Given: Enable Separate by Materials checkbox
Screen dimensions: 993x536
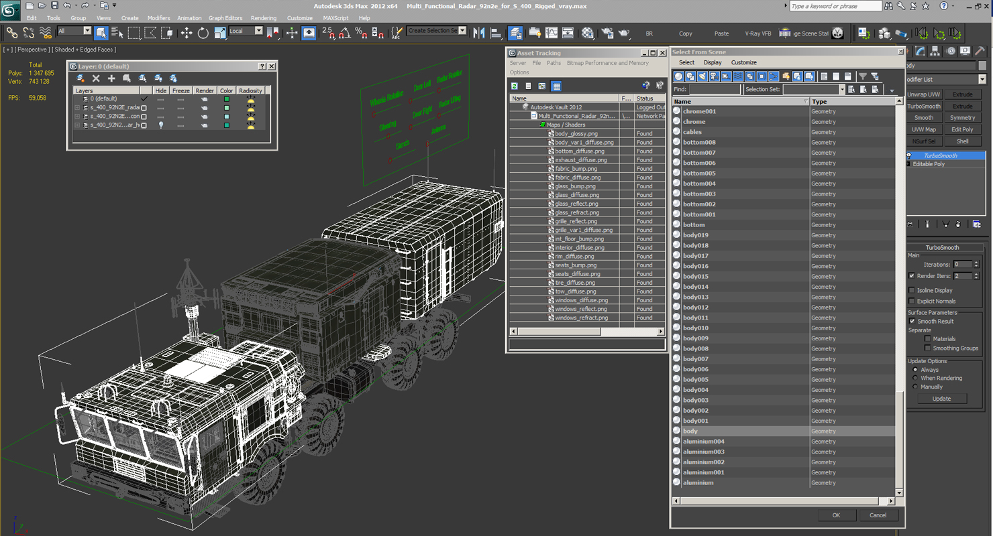Looking at the screenshot, I should point(928,338).
